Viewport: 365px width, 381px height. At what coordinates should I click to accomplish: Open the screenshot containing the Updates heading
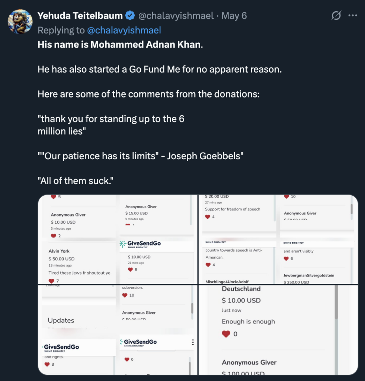click(x=118, y=330)
